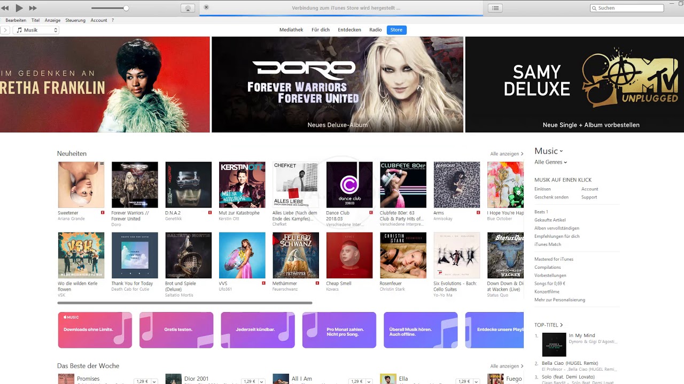Open the AirPlay output icon
This screenshot has width=684, height=384.
(x=188, y=8)
